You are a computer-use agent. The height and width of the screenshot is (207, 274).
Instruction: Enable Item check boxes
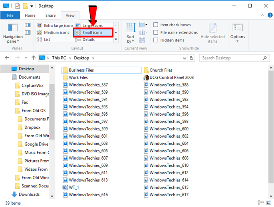pos(156,25)
